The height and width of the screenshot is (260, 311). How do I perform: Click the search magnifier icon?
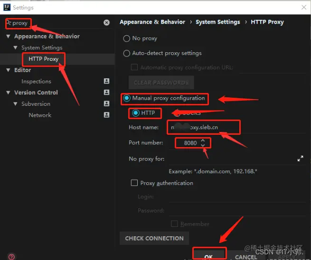pos(9,22)
